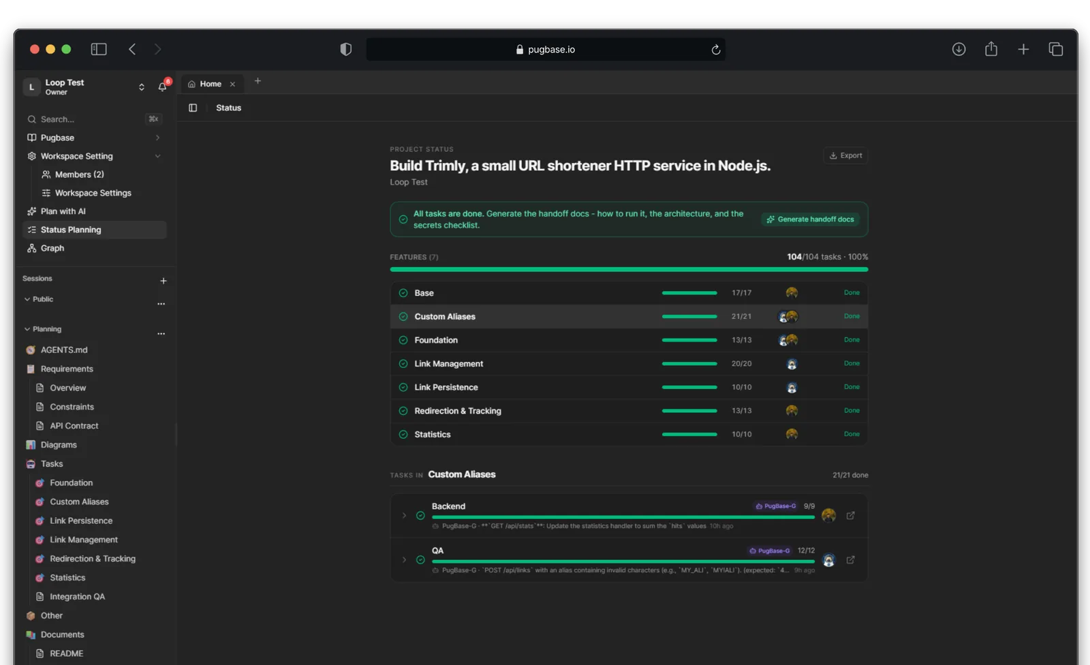This screenshot has width=1090, height=665.
Task: Open the privacy shield icon
Action: coord(346,49)
